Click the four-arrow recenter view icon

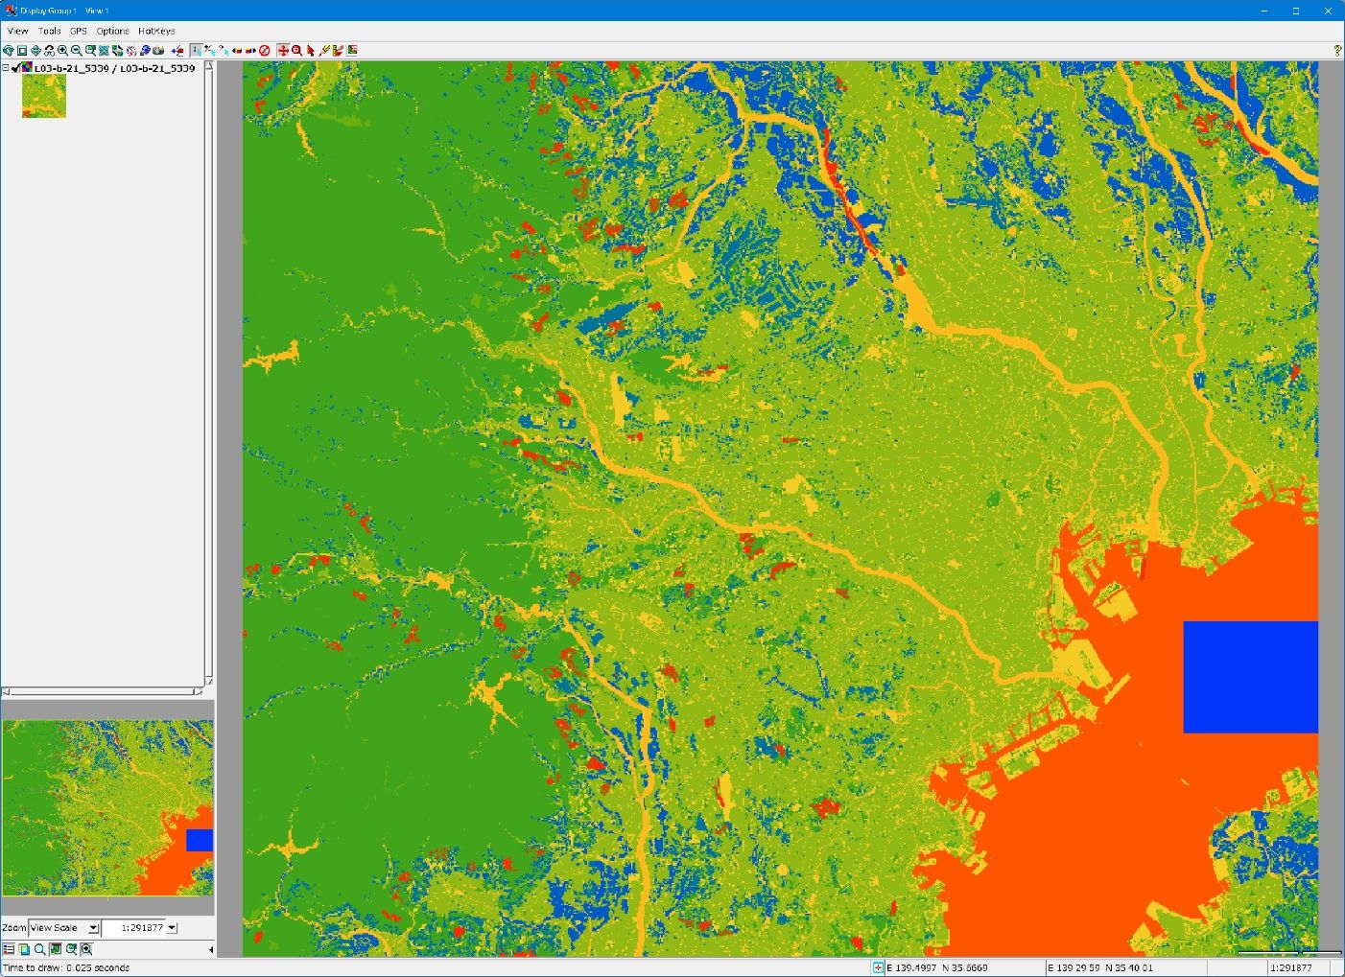[35, 51]
